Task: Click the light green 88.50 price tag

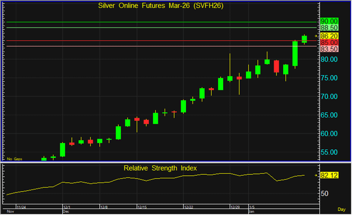Action: click(329, 28)
